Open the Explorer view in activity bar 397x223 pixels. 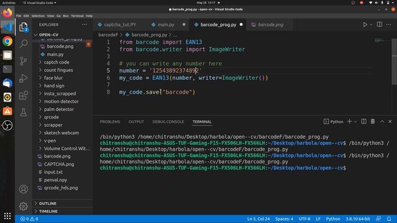(x=24, y=27)
